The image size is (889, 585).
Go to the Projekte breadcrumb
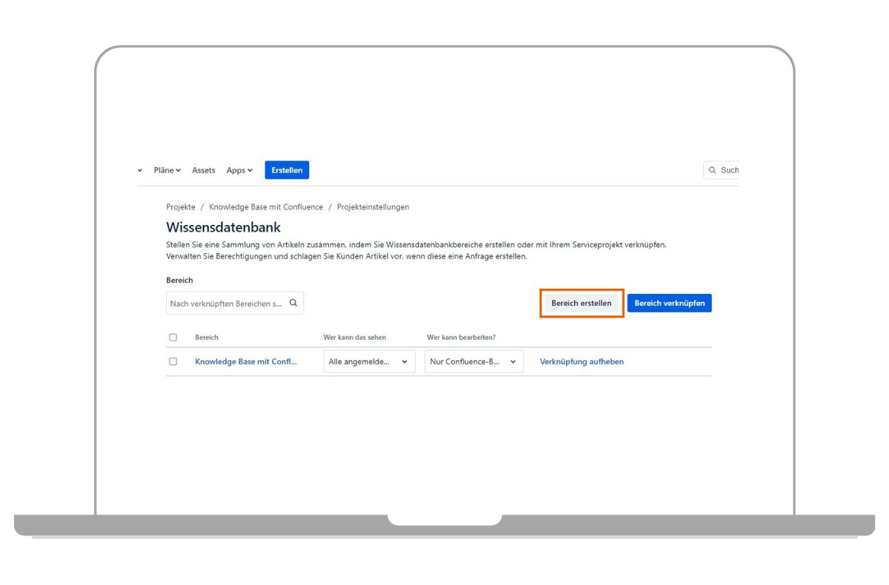[x=181, y=207]
